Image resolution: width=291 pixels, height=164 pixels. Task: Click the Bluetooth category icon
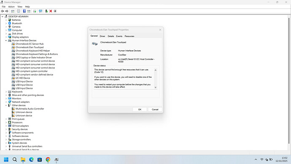point(10,23)
